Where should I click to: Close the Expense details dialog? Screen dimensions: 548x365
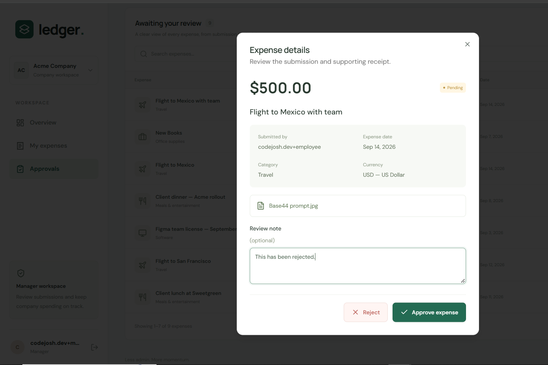(467, 44)
